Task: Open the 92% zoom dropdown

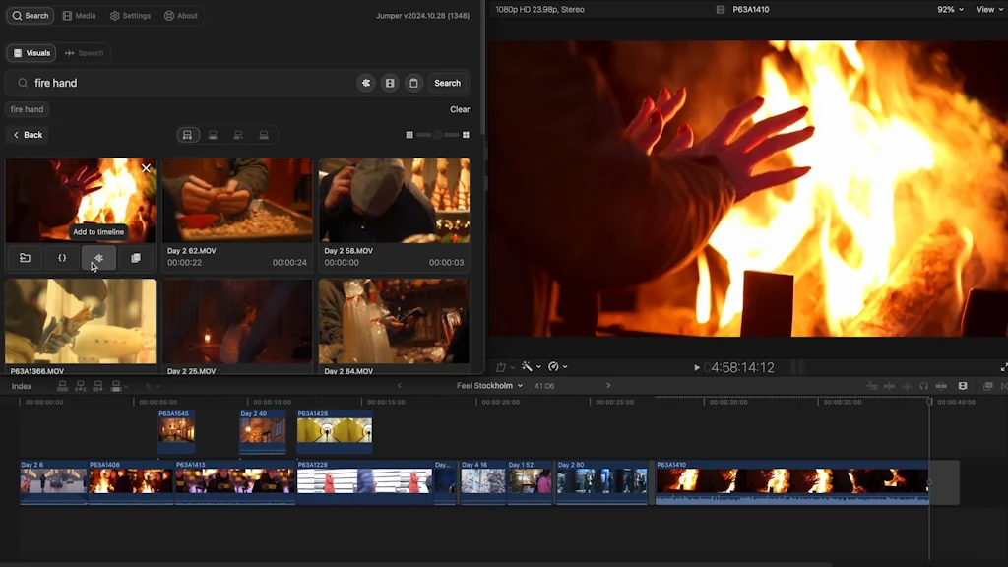Action: click(x=950, y=10)
